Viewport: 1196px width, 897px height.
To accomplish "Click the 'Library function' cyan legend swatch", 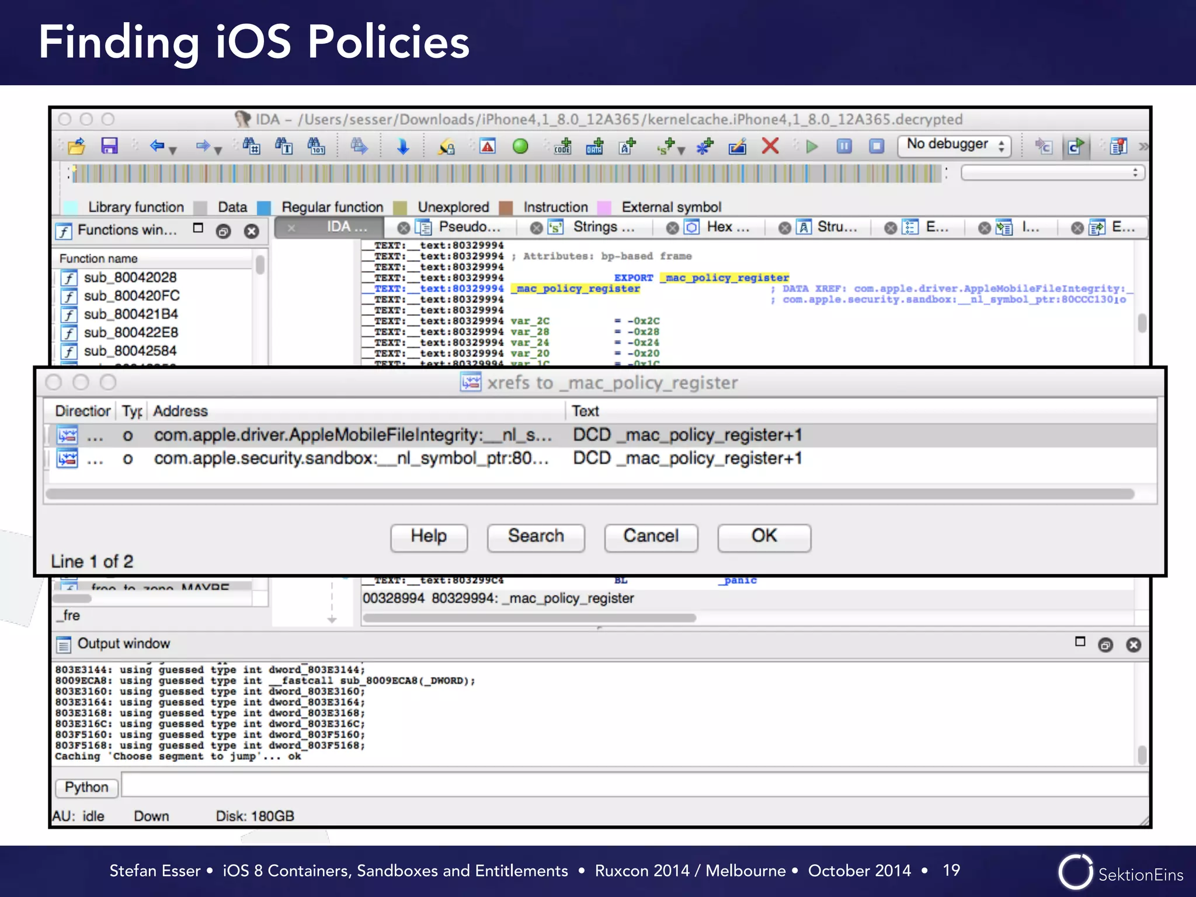I will coord(71,208).
